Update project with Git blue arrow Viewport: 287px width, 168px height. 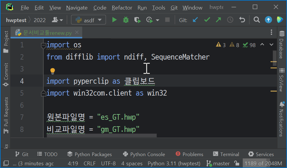195,20
